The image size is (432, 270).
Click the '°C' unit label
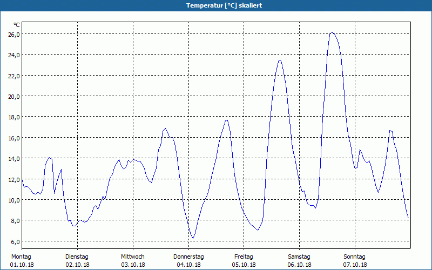(17, 25)
